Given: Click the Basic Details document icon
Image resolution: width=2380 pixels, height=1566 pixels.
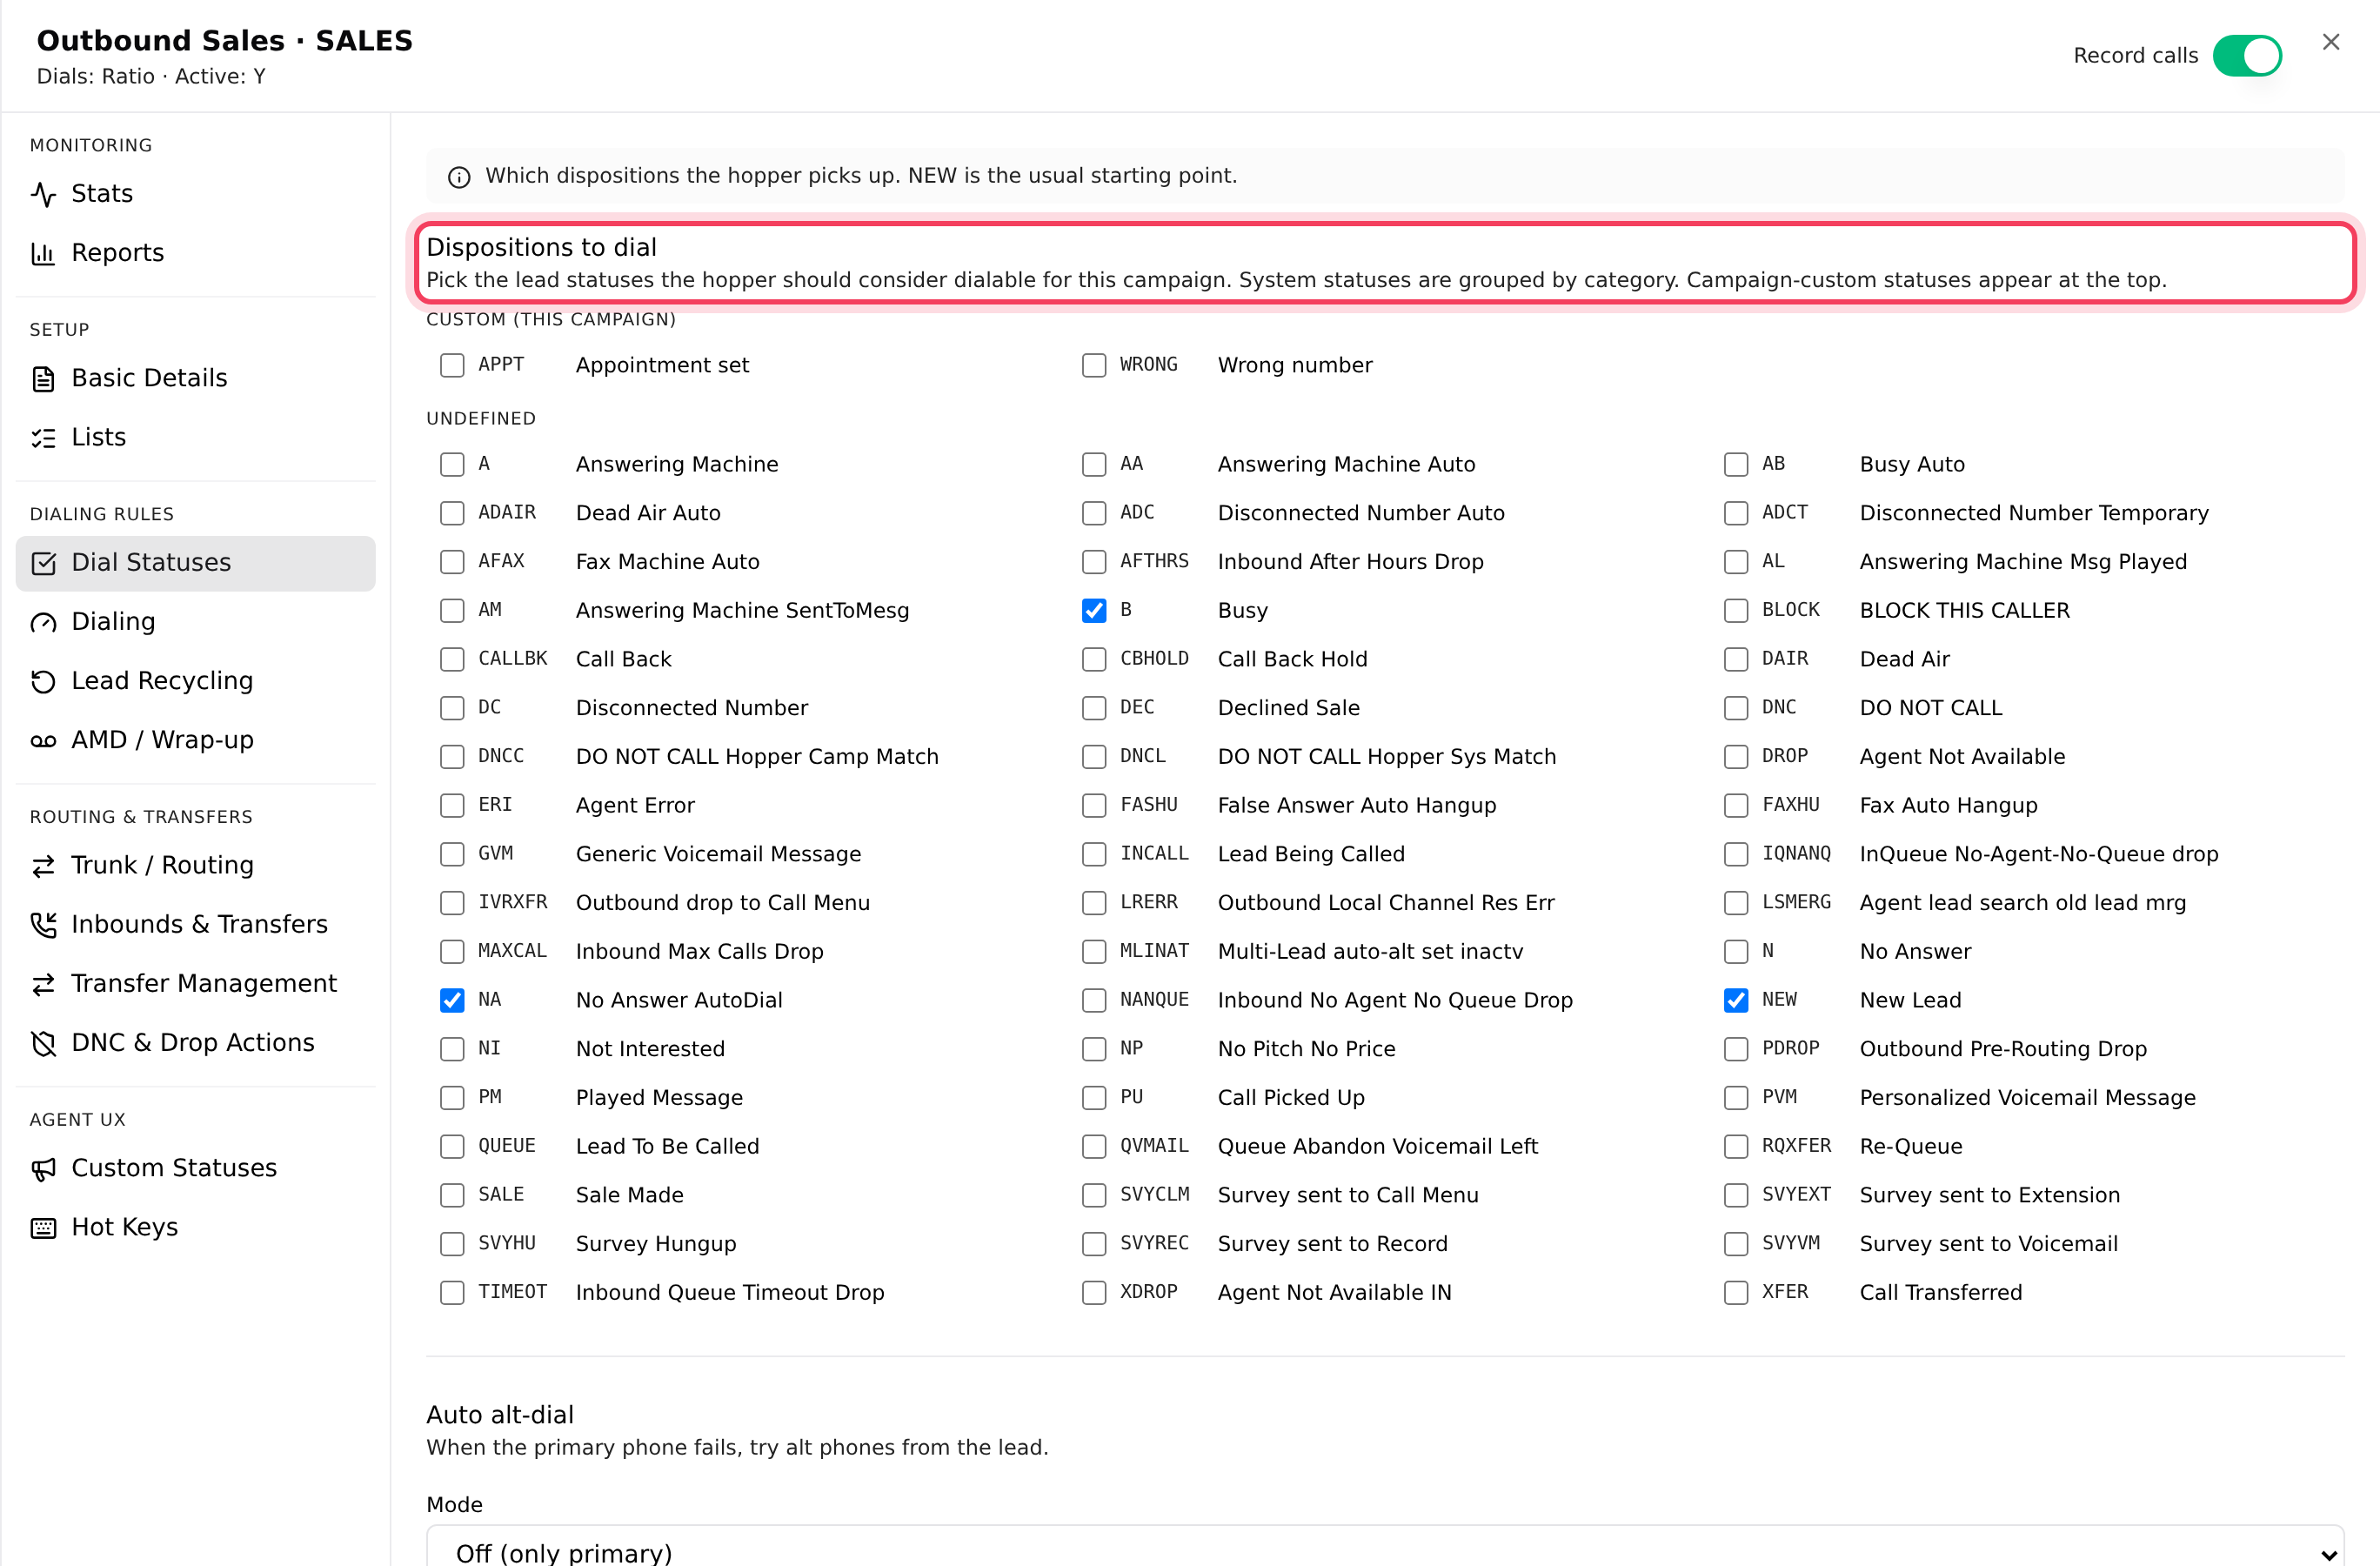Looking at the screenshot, I should (x=43, y=378).
